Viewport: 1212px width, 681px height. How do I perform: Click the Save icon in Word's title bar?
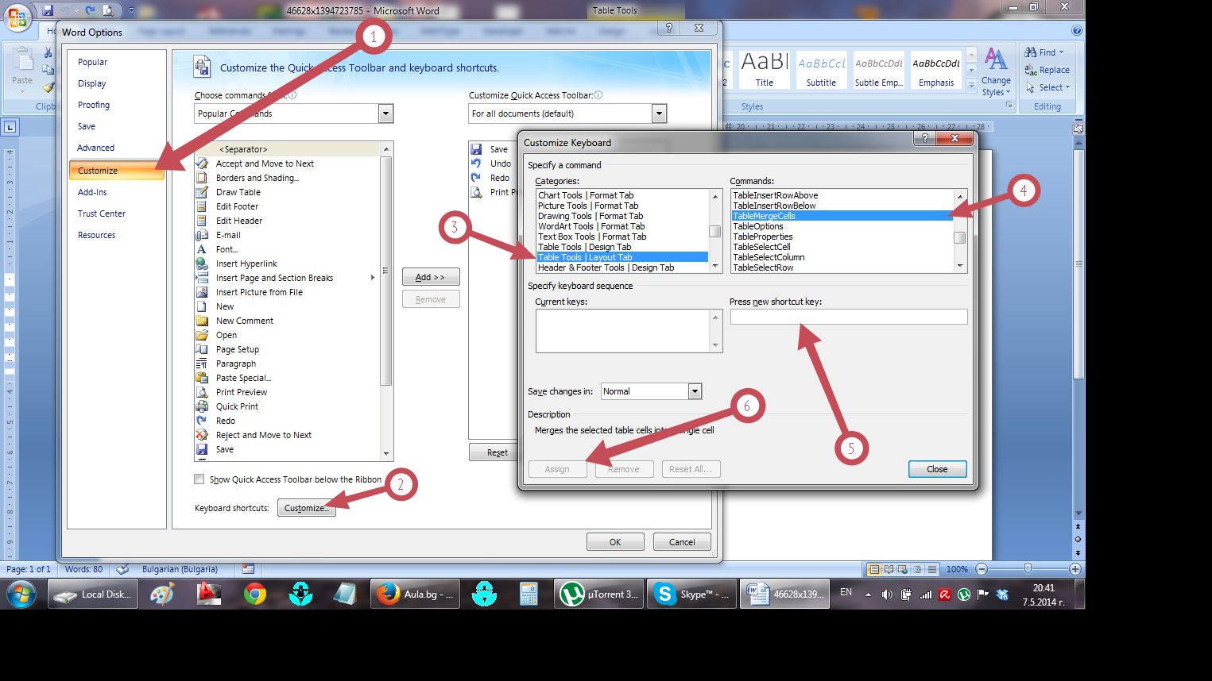click(48, 10)
